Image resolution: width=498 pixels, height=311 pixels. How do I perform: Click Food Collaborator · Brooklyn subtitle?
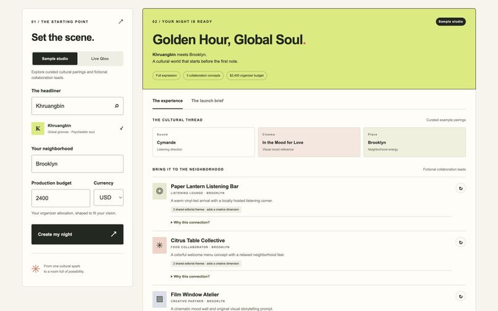click(x=200, y=247)
